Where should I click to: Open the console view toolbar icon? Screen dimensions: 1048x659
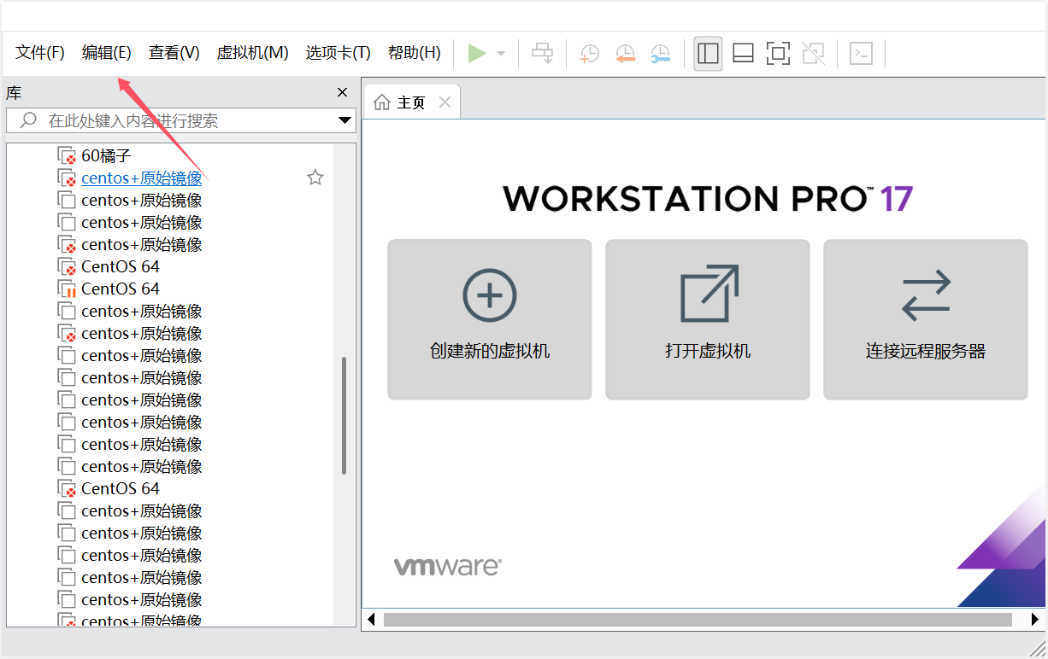(861, 53)
